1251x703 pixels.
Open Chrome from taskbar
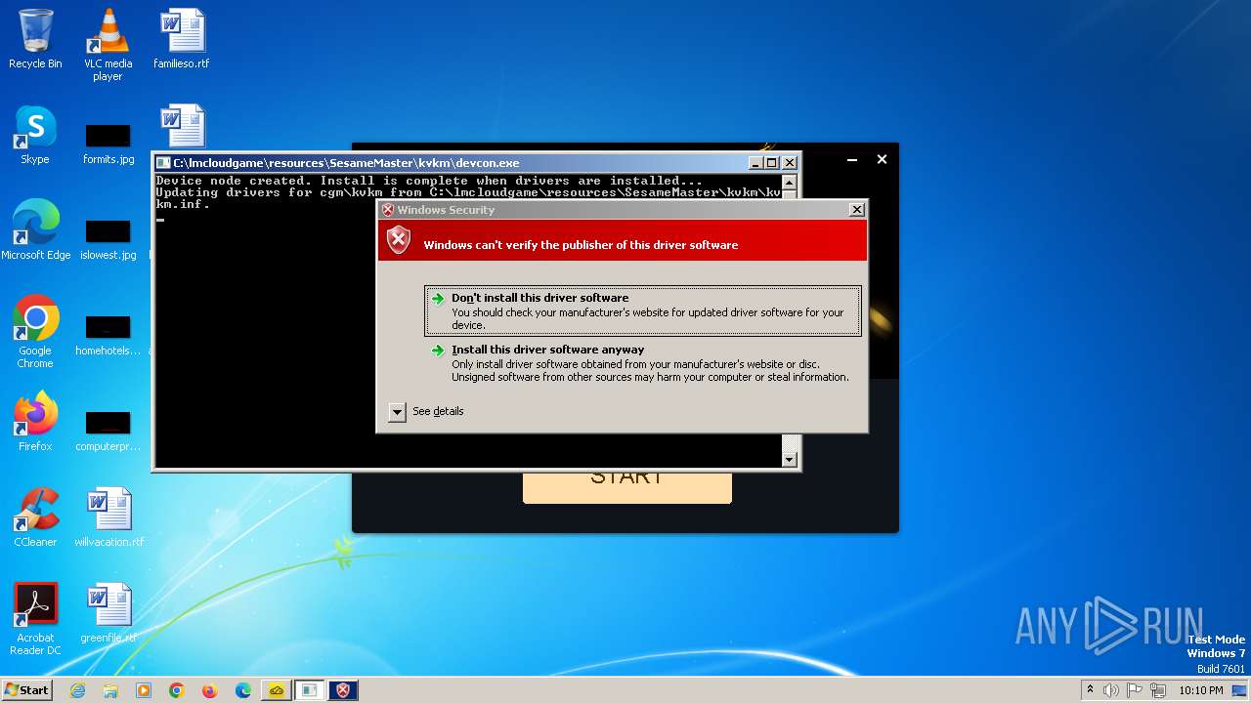pyautogui.click(x=177, y=690)
